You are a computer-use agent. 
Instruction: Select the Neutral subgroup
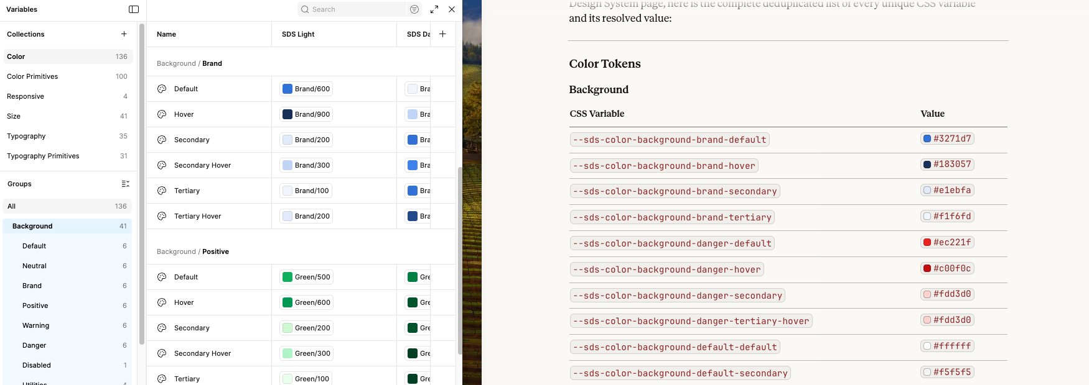(67, 266)
